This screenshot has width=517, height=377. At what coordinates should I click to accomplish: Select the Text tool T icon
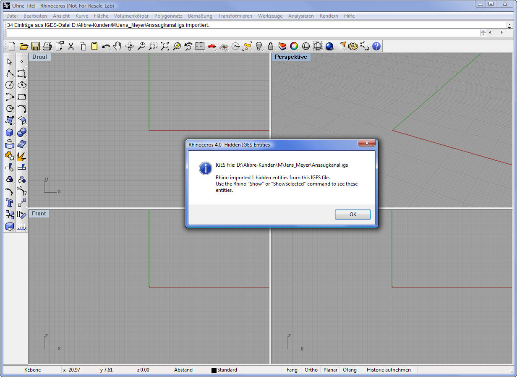pyautogui.click(x=10, y=203)
